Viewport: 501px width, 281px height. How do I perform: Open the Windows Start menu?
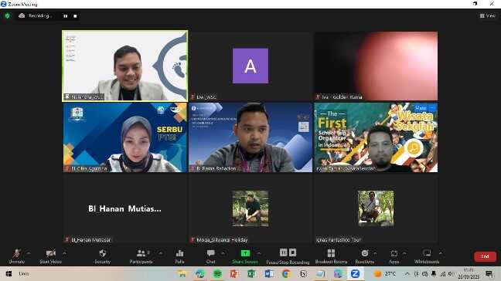tap(9, 273)
